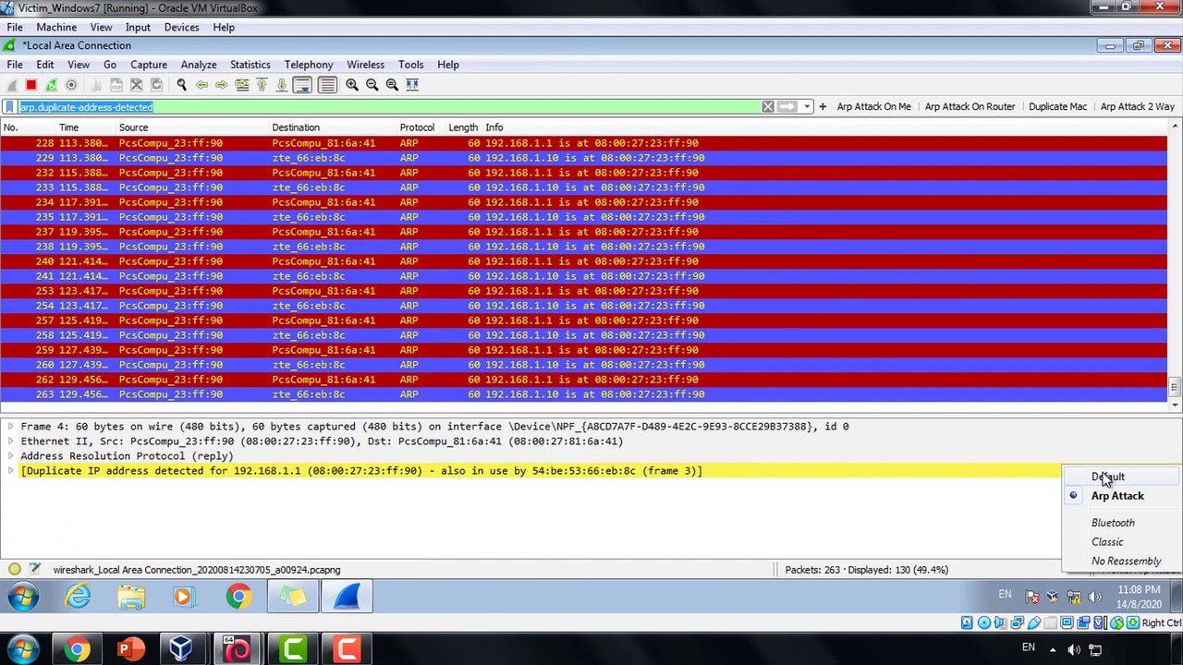Image resolution: width=1183 pixels, height=665 pixels.
Task: Open Internet Explorer in the Windows 7 taskbar
Action: click(x=78, y=597)
